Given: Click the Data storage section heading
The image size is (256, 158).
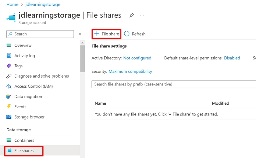Looking at the screenshot, I should click(x=19, y=130).
